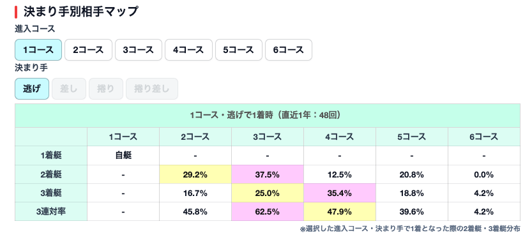Click the 自艇 cell in the table

point(123,156)
